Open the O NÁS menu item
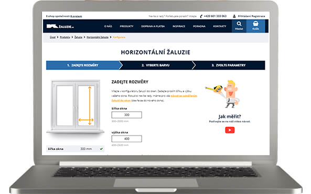This screenshot has width=311, height=194. [x=108, y=26]
